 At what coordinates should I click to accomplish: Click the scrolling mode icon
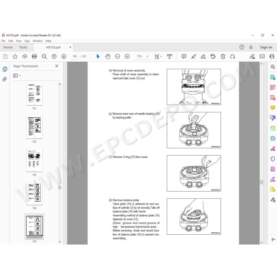click(x=169, y=56)
